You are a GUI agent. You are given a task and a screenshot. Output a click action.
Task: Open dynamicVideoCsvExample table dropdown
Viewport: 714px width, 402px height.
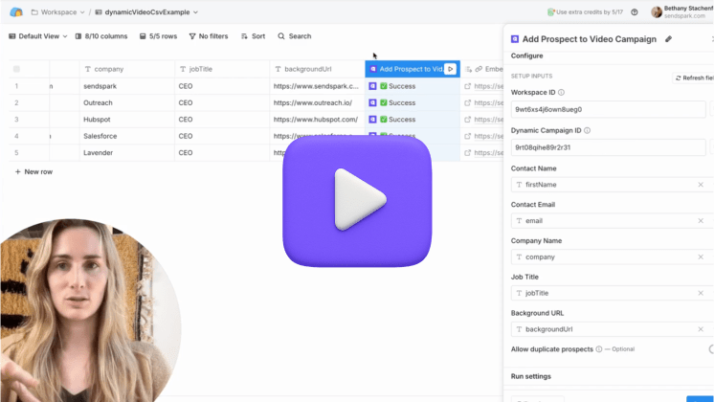click(x=146, y=12)
